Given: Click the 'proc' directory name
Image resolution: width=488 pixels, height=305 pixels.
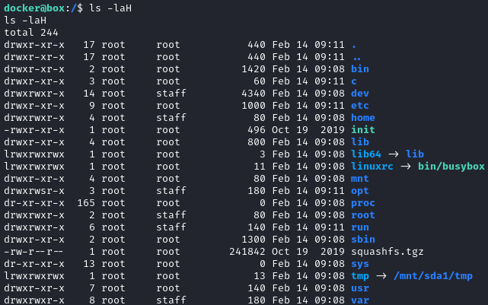Looking at the screenshot, I should click(x=363, y=203).
